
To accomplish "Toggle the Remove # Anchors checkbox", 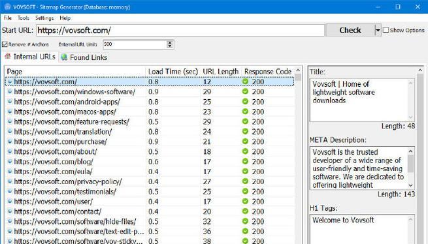I will tap(5, 44).
